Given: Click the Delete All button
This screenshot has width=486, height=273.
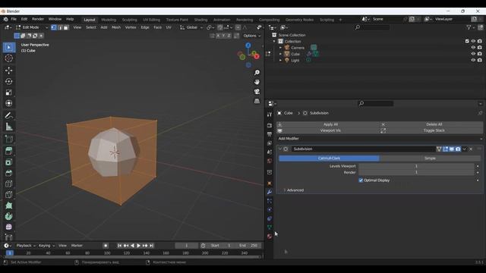Looking at the screenshot, I should [x=431, y=124].
